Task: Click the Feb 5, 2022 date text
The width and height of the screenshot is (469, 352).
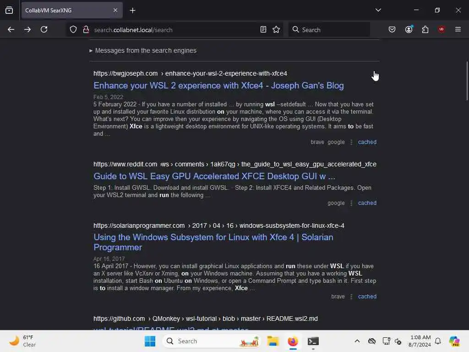Action: pos(108,97)
